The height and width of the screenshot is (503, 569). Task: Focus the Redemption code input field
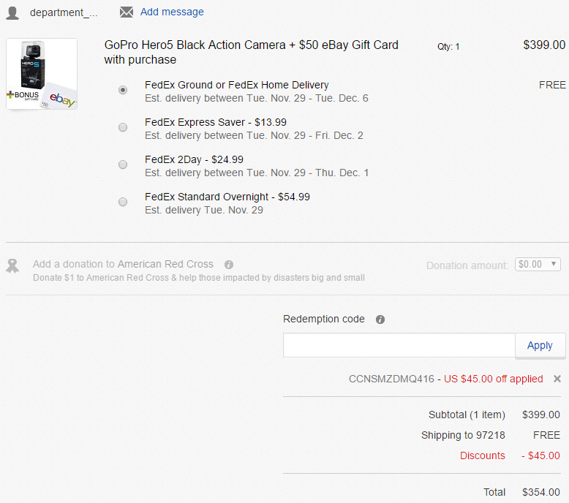click(x=399, y=345)
